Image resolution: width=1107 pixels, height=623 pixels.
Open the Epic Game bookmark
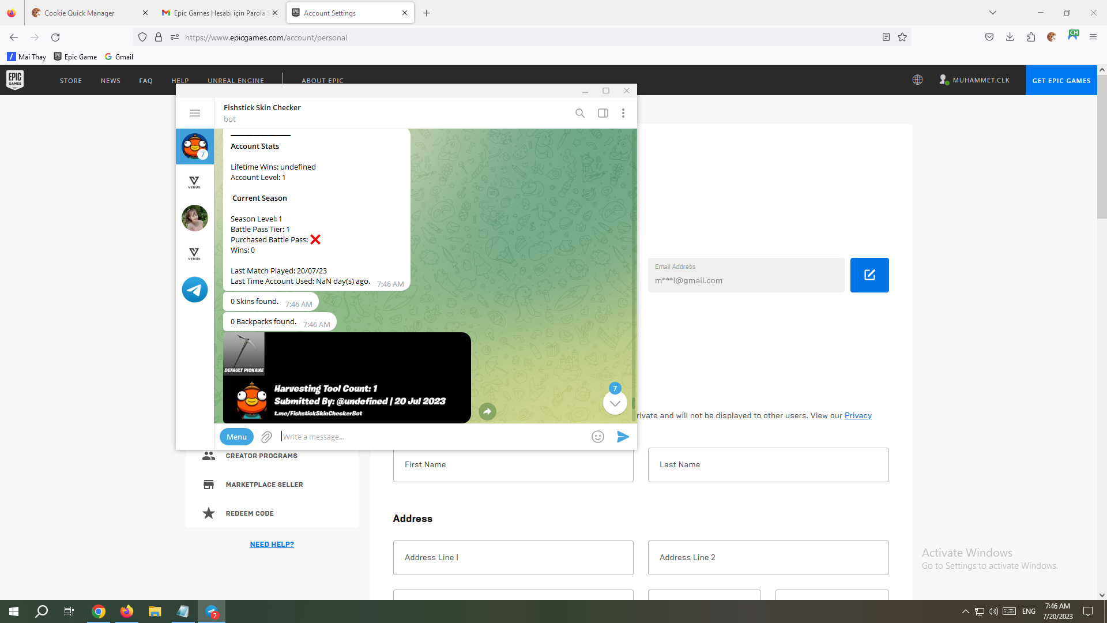point(76,57)
